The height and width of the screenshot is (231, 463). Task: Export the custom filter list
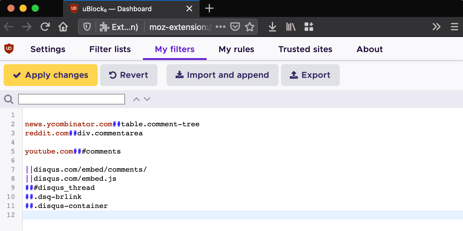(310, 75)
